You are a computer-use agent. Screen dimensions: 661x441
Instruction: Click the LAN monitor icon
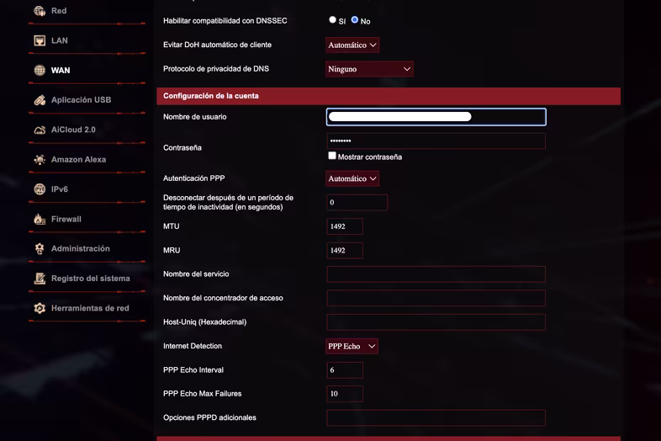coord(40,40)
